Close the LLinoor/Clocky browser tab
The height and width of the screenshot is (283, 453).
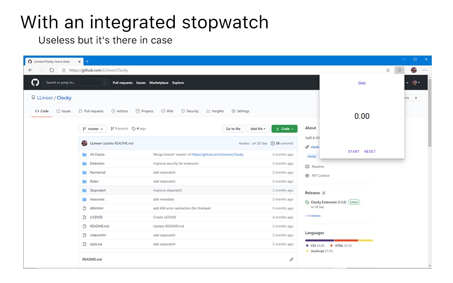coord(79,62)
